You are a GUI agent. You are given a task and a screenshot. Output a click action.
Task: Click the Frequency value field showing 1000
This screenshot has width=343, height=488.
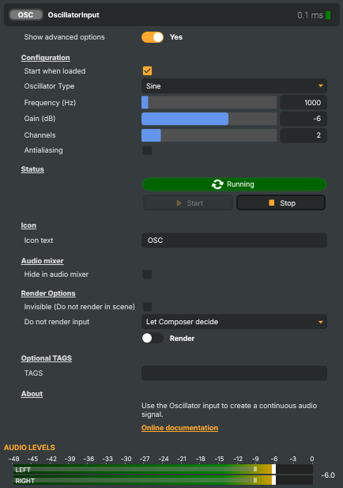click(303, 102)
